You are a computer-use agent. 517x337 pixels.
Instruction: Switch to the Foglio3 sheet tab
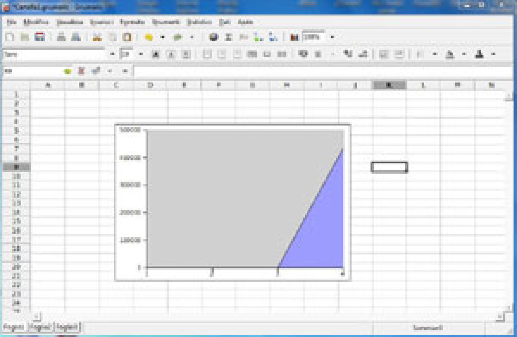click(67, 327)
